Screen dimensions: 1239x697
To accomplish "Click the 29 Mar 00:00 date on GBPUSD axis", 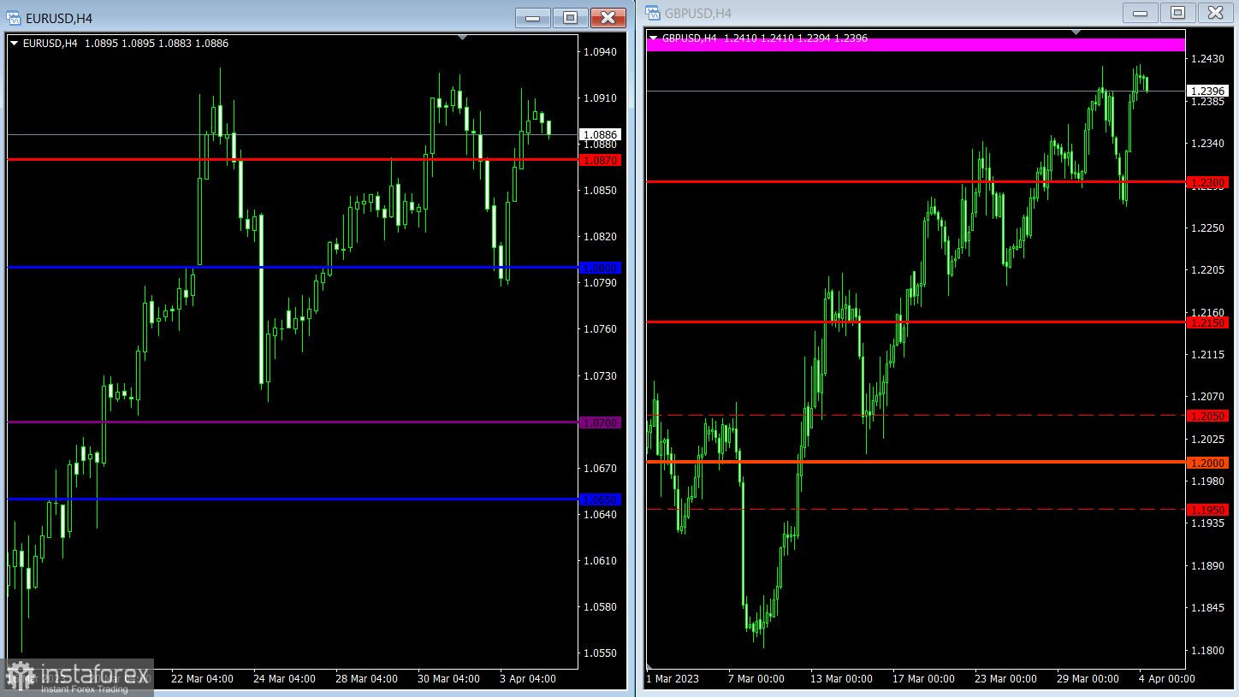I will point(1088,678).
